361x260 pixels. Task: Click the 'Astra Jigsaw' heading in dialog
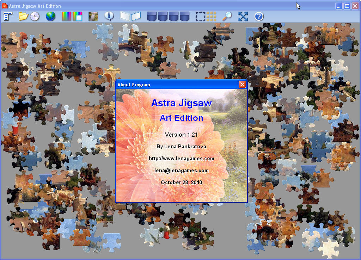[x=182, y=103]
